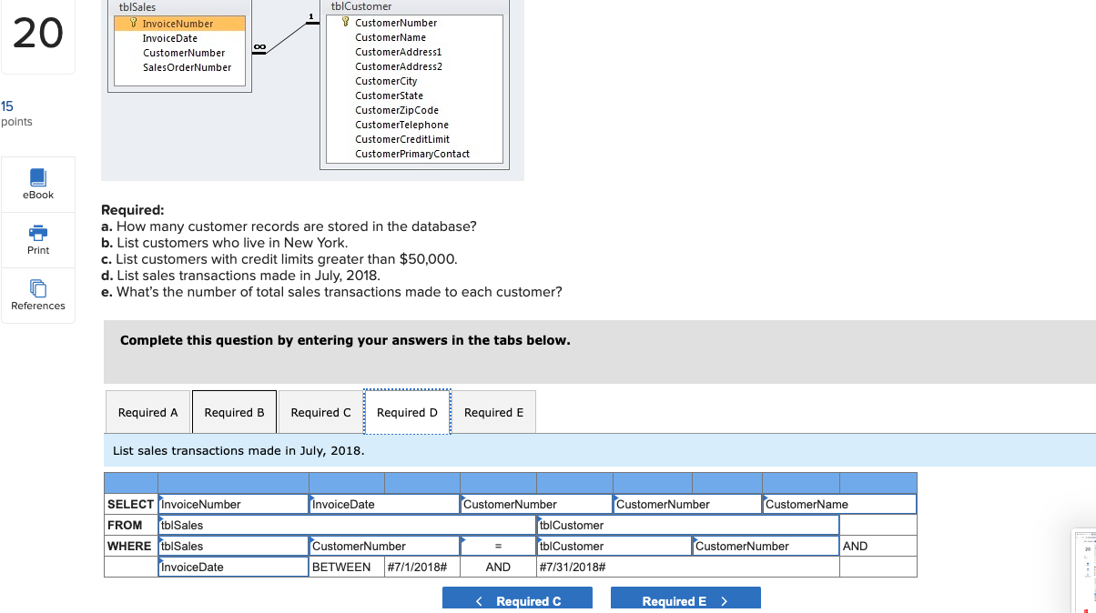The image size is (1096, 613).
Task: Click the WHERE CustomerNumber cell after tblCustomer
Action: (766, 546)
